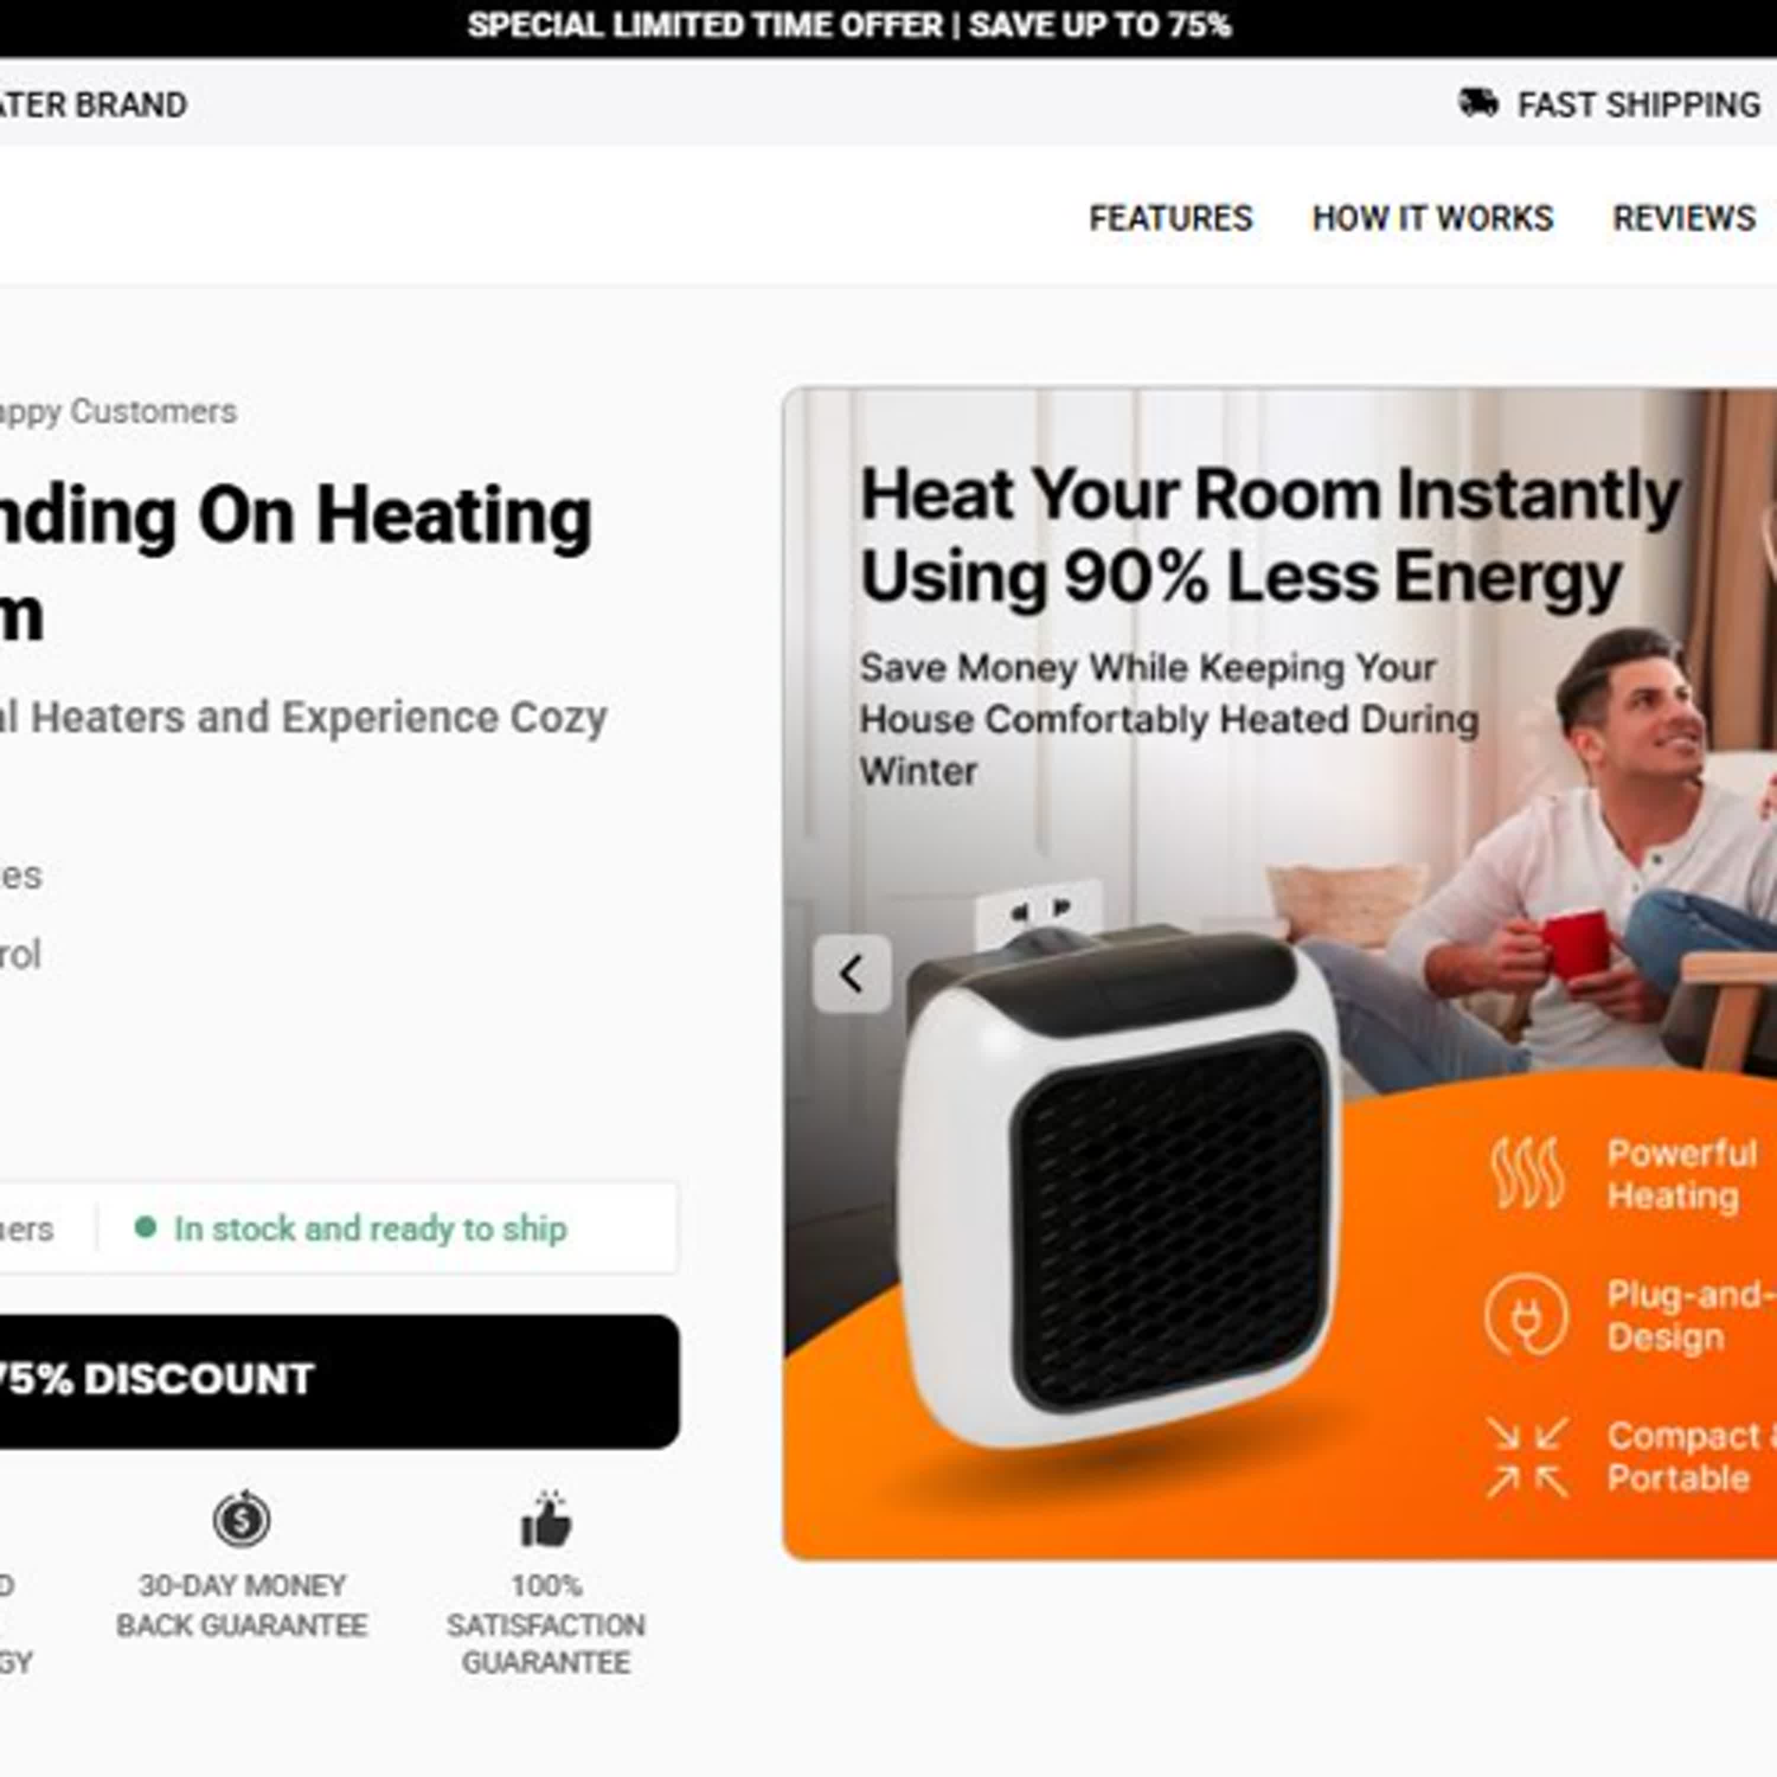The image size is (1777, 1777).
Task: Open the FEATURES menu item
Action: pyautogui.click(x=1170, y=218)
